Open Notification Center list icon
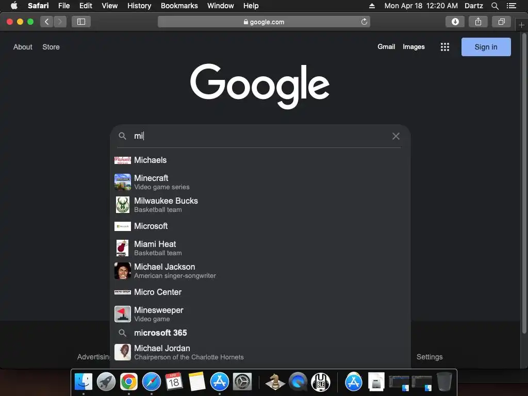 (511, 6)
